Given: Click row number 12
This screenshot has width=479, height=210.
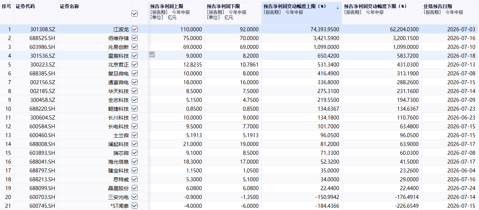Looking at the screenshot, I should coord(8,126).
